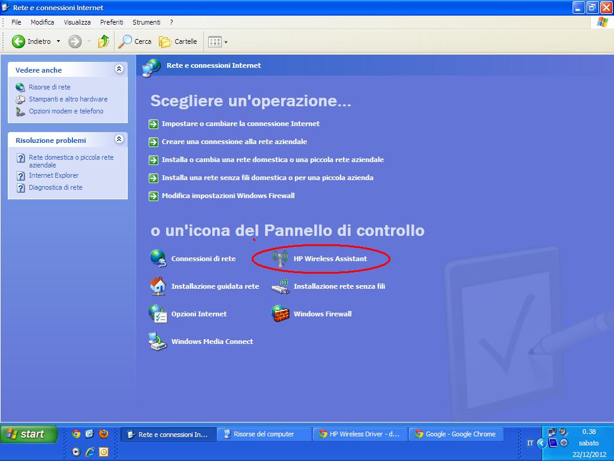The height and width of the screenshot is (461, 614).
Task: Open the File menu
Action: 16,22
